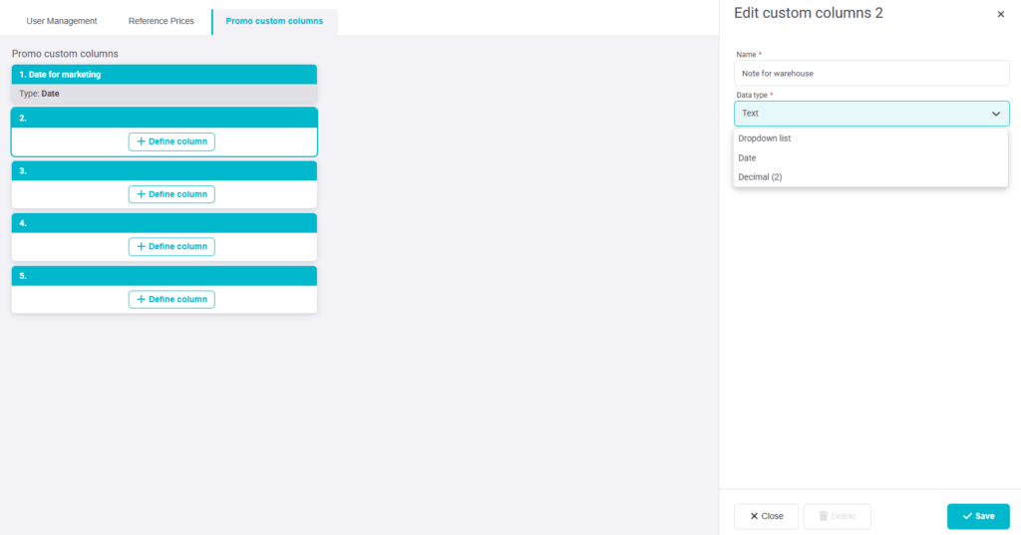Click the column 3 header bar
The width and height of the screenshot is (1021, 535).
(x=164, y=170)
